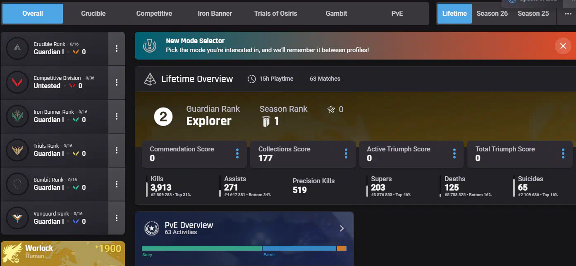Viewport: 576px width, 266px height.
Task: Click the Active Triumph Score card
Action: (x=411, y=154)
